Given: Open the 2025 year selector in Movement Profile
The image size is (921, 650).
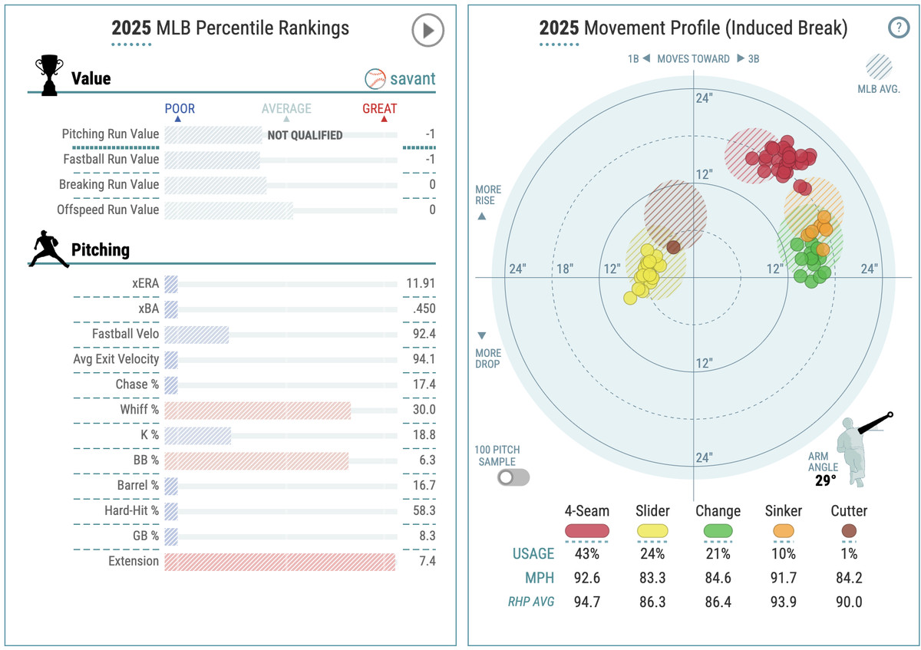Looking at the screenshot, I should [559, 29].
